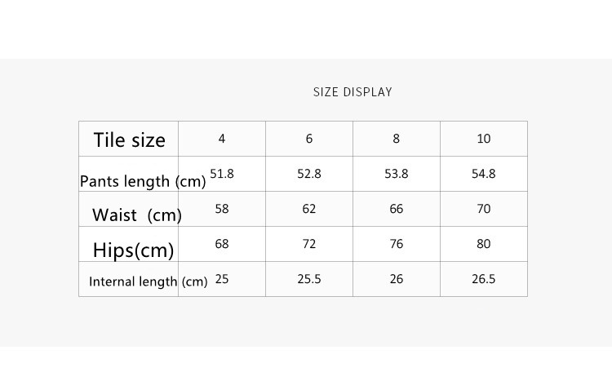Screen dimensions: 612x372
Task: Select the size 10 column header
Action: 484,139
